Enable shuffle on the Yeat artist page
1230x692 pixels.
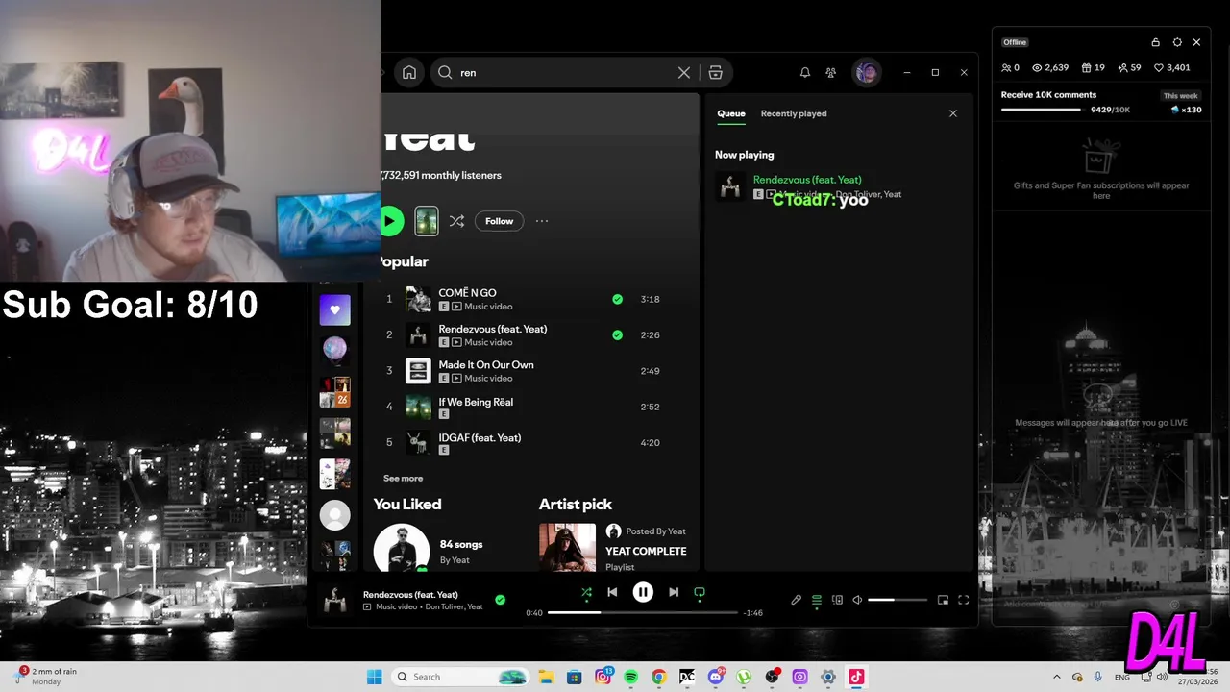[x=456, y=221]
